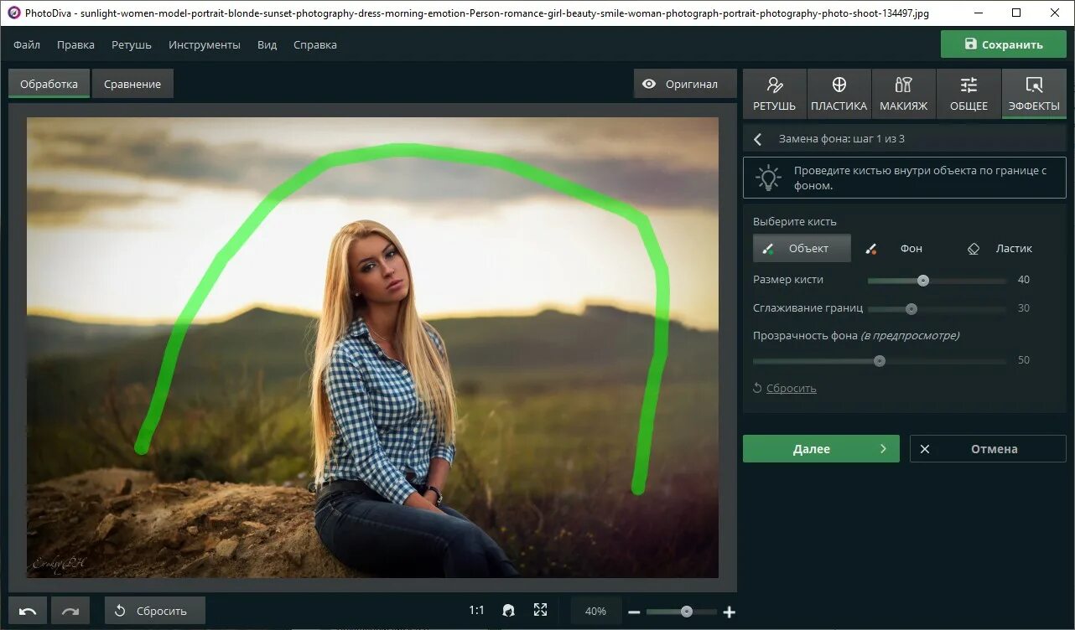1075x630 pixels.
Task: Select the Фон brush
Action: click(895, 248)
